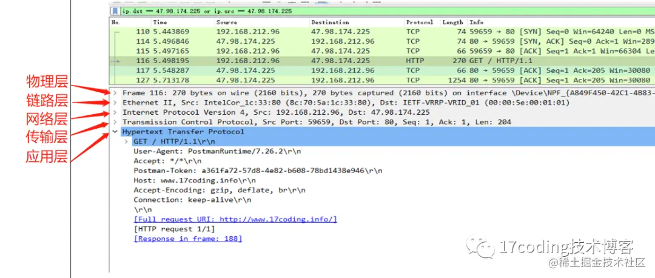Select Host: www.17coding.info line

tap(195, 181)
